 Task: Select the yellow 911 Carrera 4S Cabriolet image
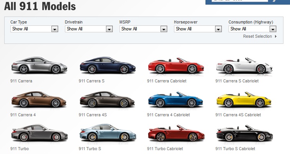click(x=244, y=99)
